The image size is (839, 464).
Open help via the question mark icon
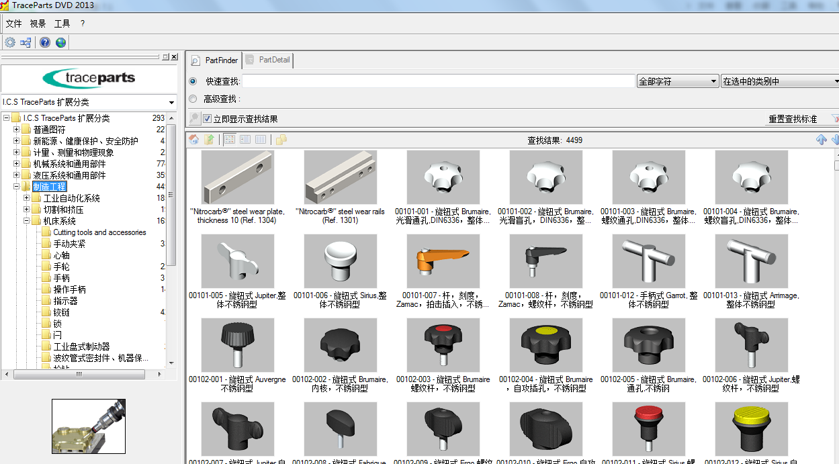(44, 42)
